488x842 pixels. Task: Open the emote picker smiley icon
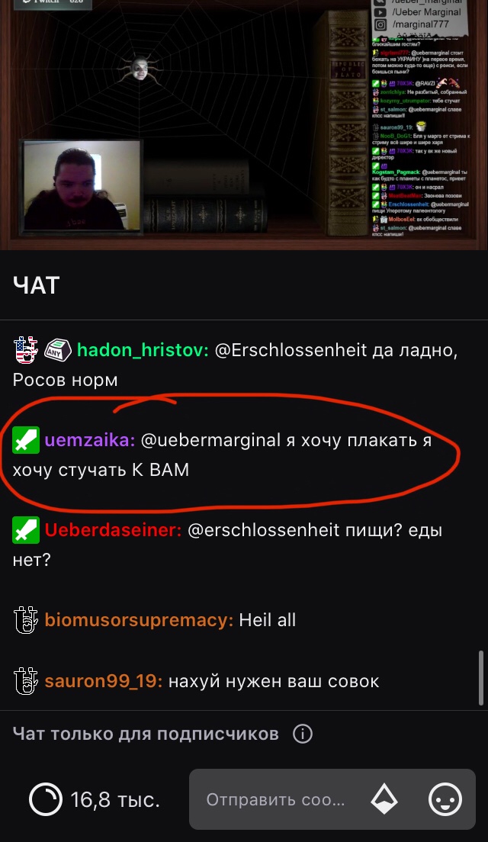click(x=445, y=799)
